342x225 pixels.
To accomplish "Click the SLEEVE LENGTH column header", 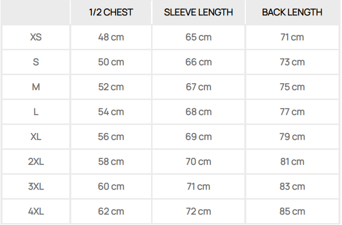I will point(198,12).
